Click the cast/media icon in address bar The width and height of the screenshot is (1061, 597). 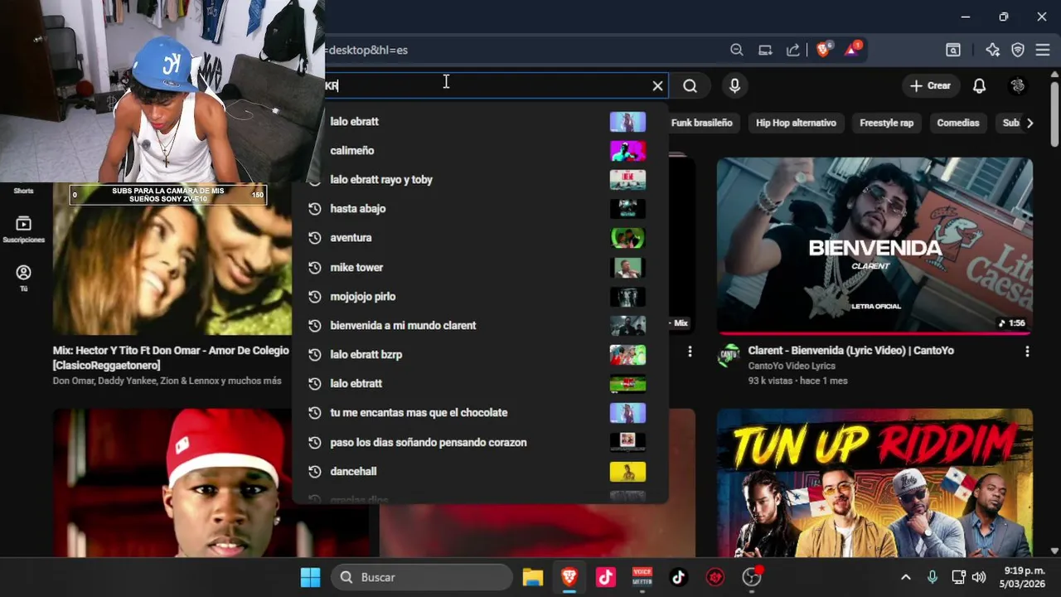[765, 50]
